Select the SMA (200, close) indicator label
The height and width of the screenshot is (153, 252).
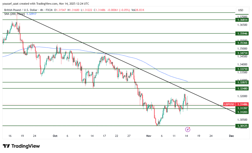14,14
